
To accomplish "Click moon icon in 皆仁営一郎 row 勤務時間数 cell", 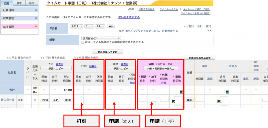I will pos(173,101).
